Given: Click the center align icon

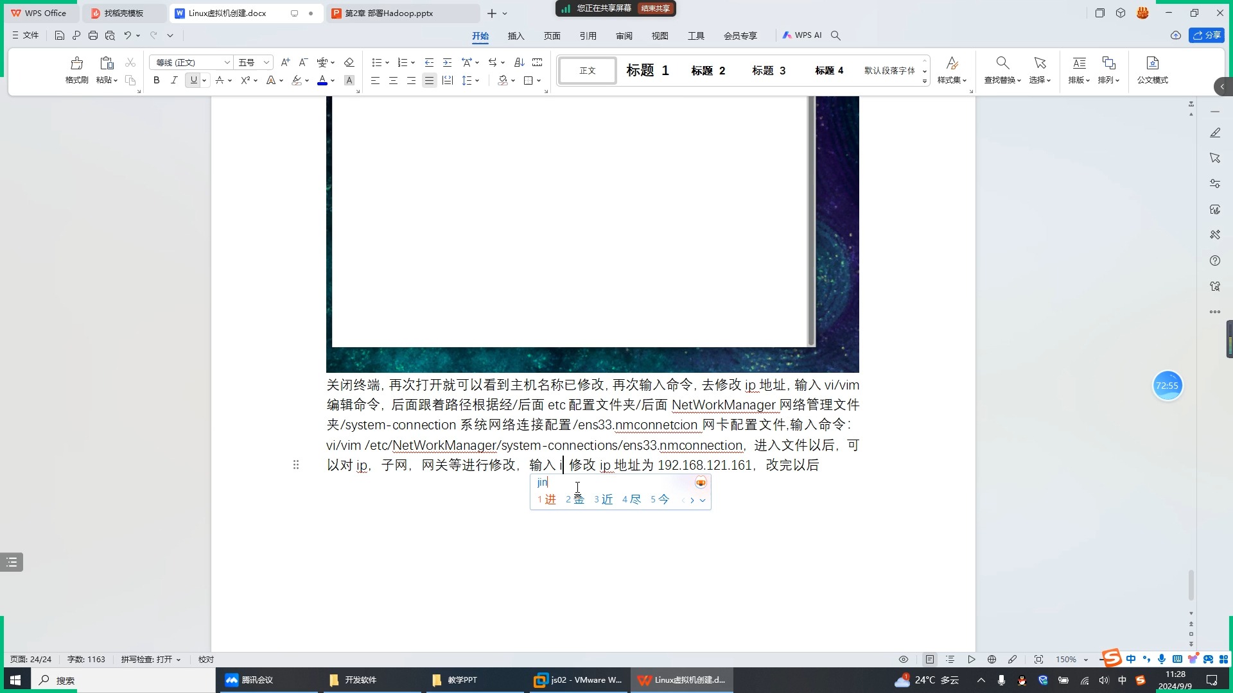Looking at the screenshot, I should (393, 80).
